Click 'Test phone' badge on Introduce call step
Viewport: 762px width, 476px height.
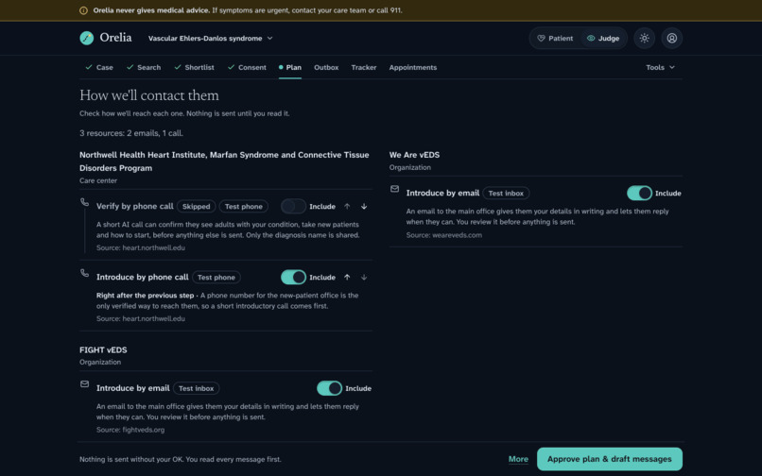pos(216,278)
